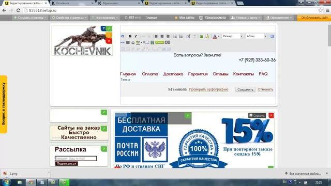Viewport: 331px width, 186px height.
Task: Toggle the Скрыть checkbox on banner
Action: coord(251,115)
